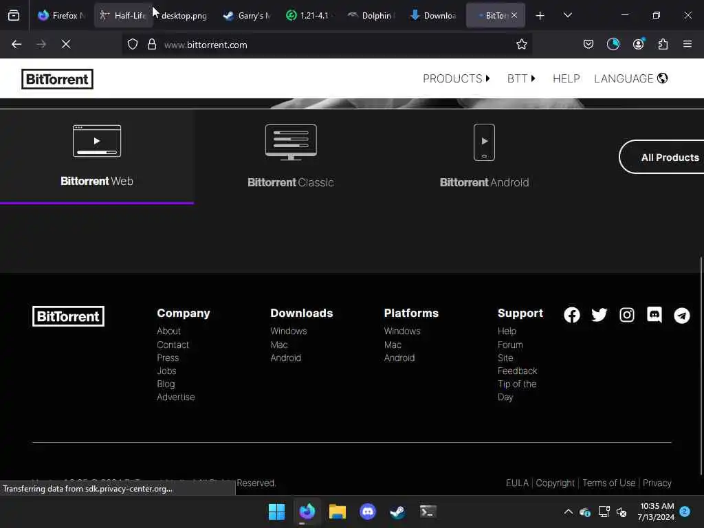This screenshot has height=528, width=704.
Task: Open Windows link under Platforms
Action: (402, 331)
